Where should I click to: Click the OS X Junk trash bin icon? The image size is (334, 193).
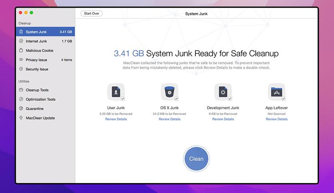point(169,92)
